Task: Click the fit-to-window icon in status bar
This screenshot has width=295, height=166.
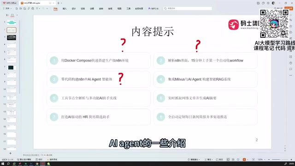Action: pyautogui.click(x=253, y=160)
